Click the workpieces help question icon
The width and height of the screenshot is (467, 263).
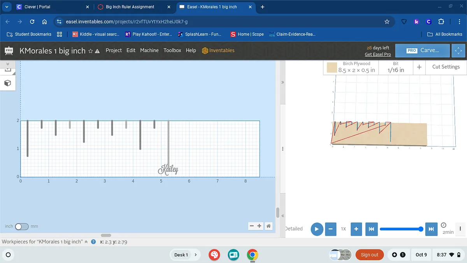coord(93,242)
